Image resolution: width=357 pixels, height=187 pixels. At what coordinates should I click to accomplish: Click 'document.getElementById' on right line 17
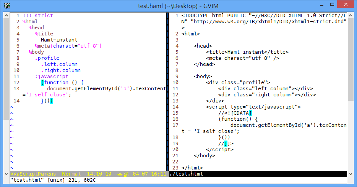coord(266,125)
